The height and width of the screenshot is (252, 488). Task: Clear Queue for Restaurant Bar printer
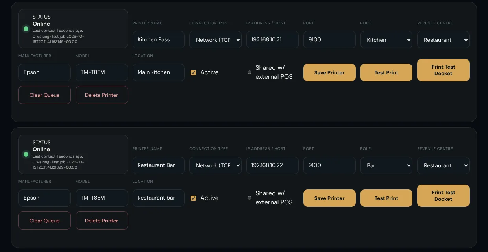[44, 220]
